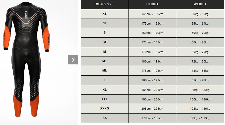Click the 88kg - 100kg weight cell

tap(200, 118)
